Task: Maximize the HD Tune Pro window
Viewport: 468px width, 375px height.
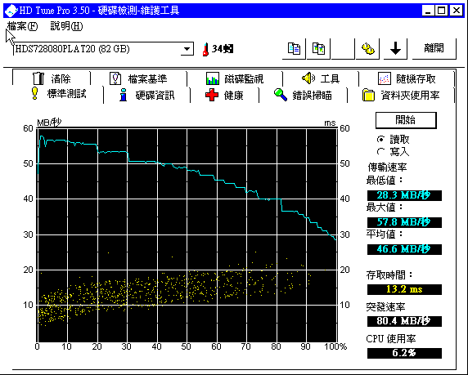Action: [441, 11]
